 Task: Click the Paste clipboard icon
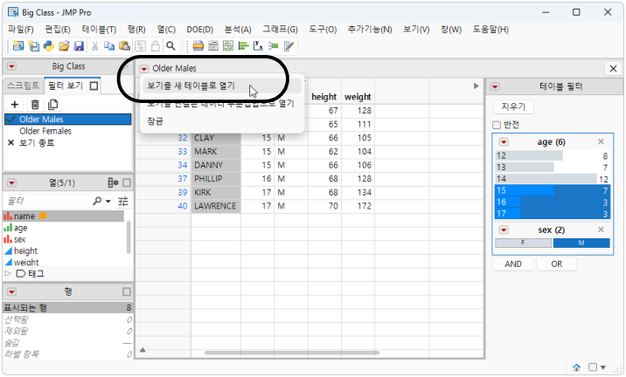click(124, 46)
